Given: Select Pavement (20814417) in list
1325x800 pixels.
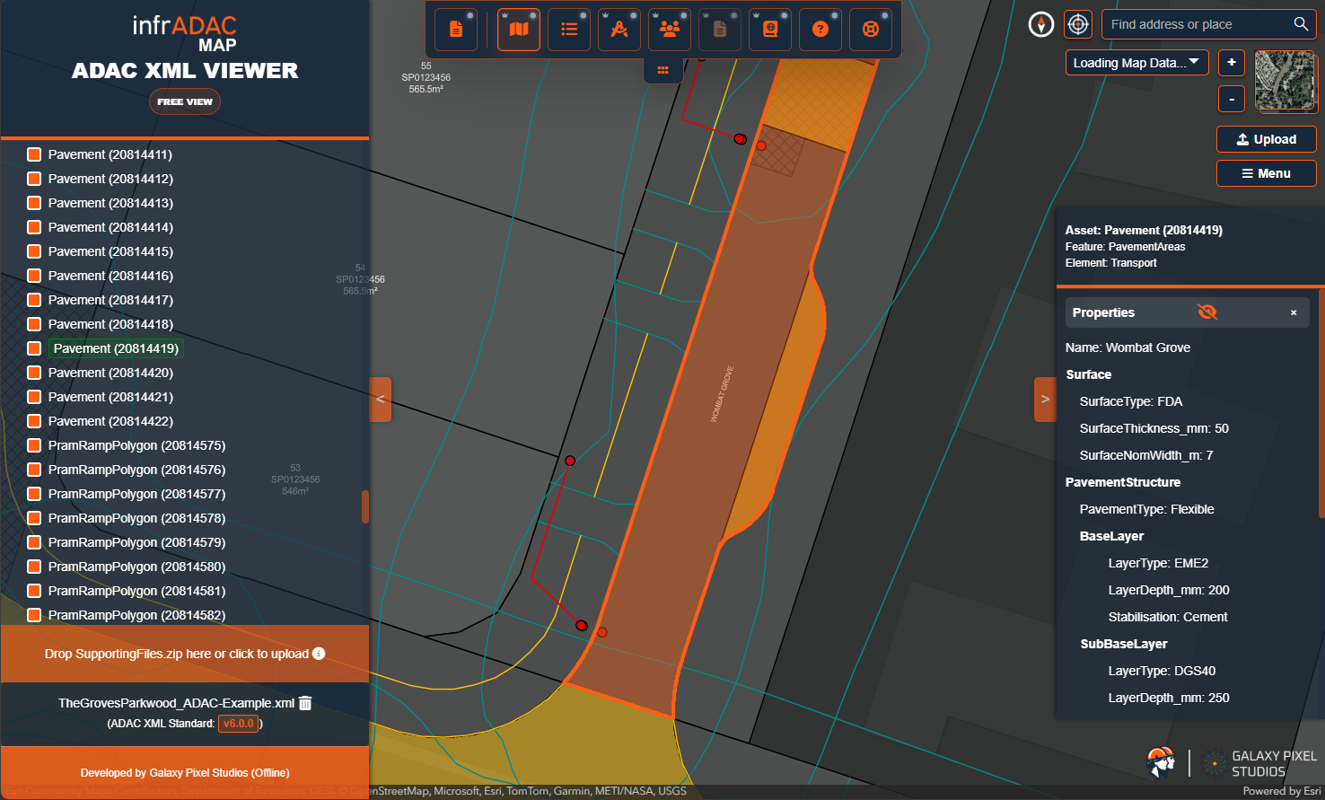Looking at the screenshot, I should [110, 300].
